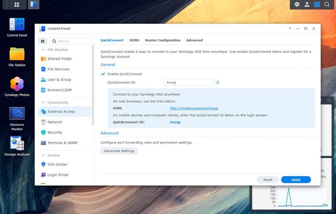
Task: Open Resource Monitor desktop icon
Action: click(17, 119)
